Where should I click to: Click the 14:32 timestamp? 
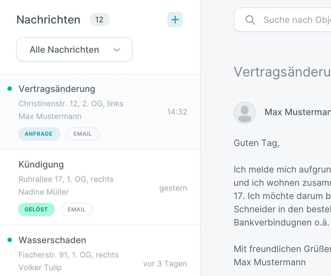coord(177,112)
